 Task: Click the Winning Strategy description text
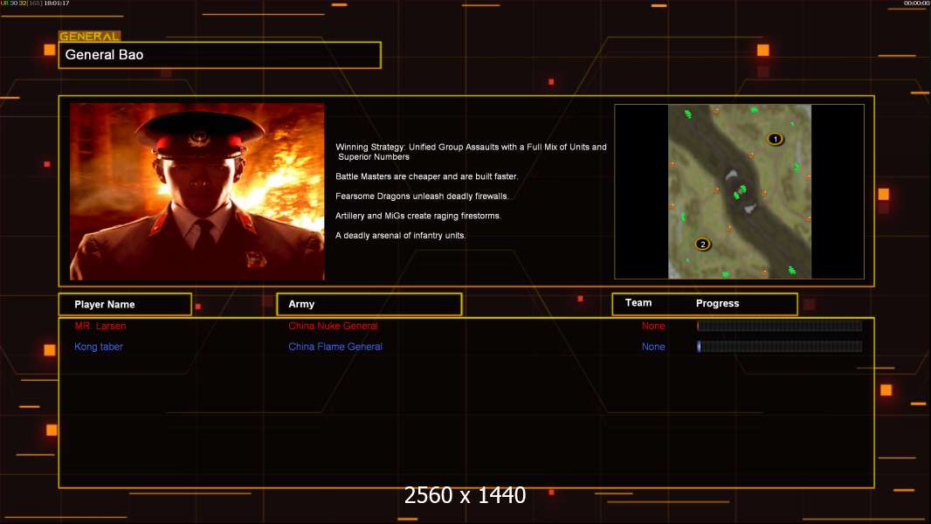[x=471, y=152]
